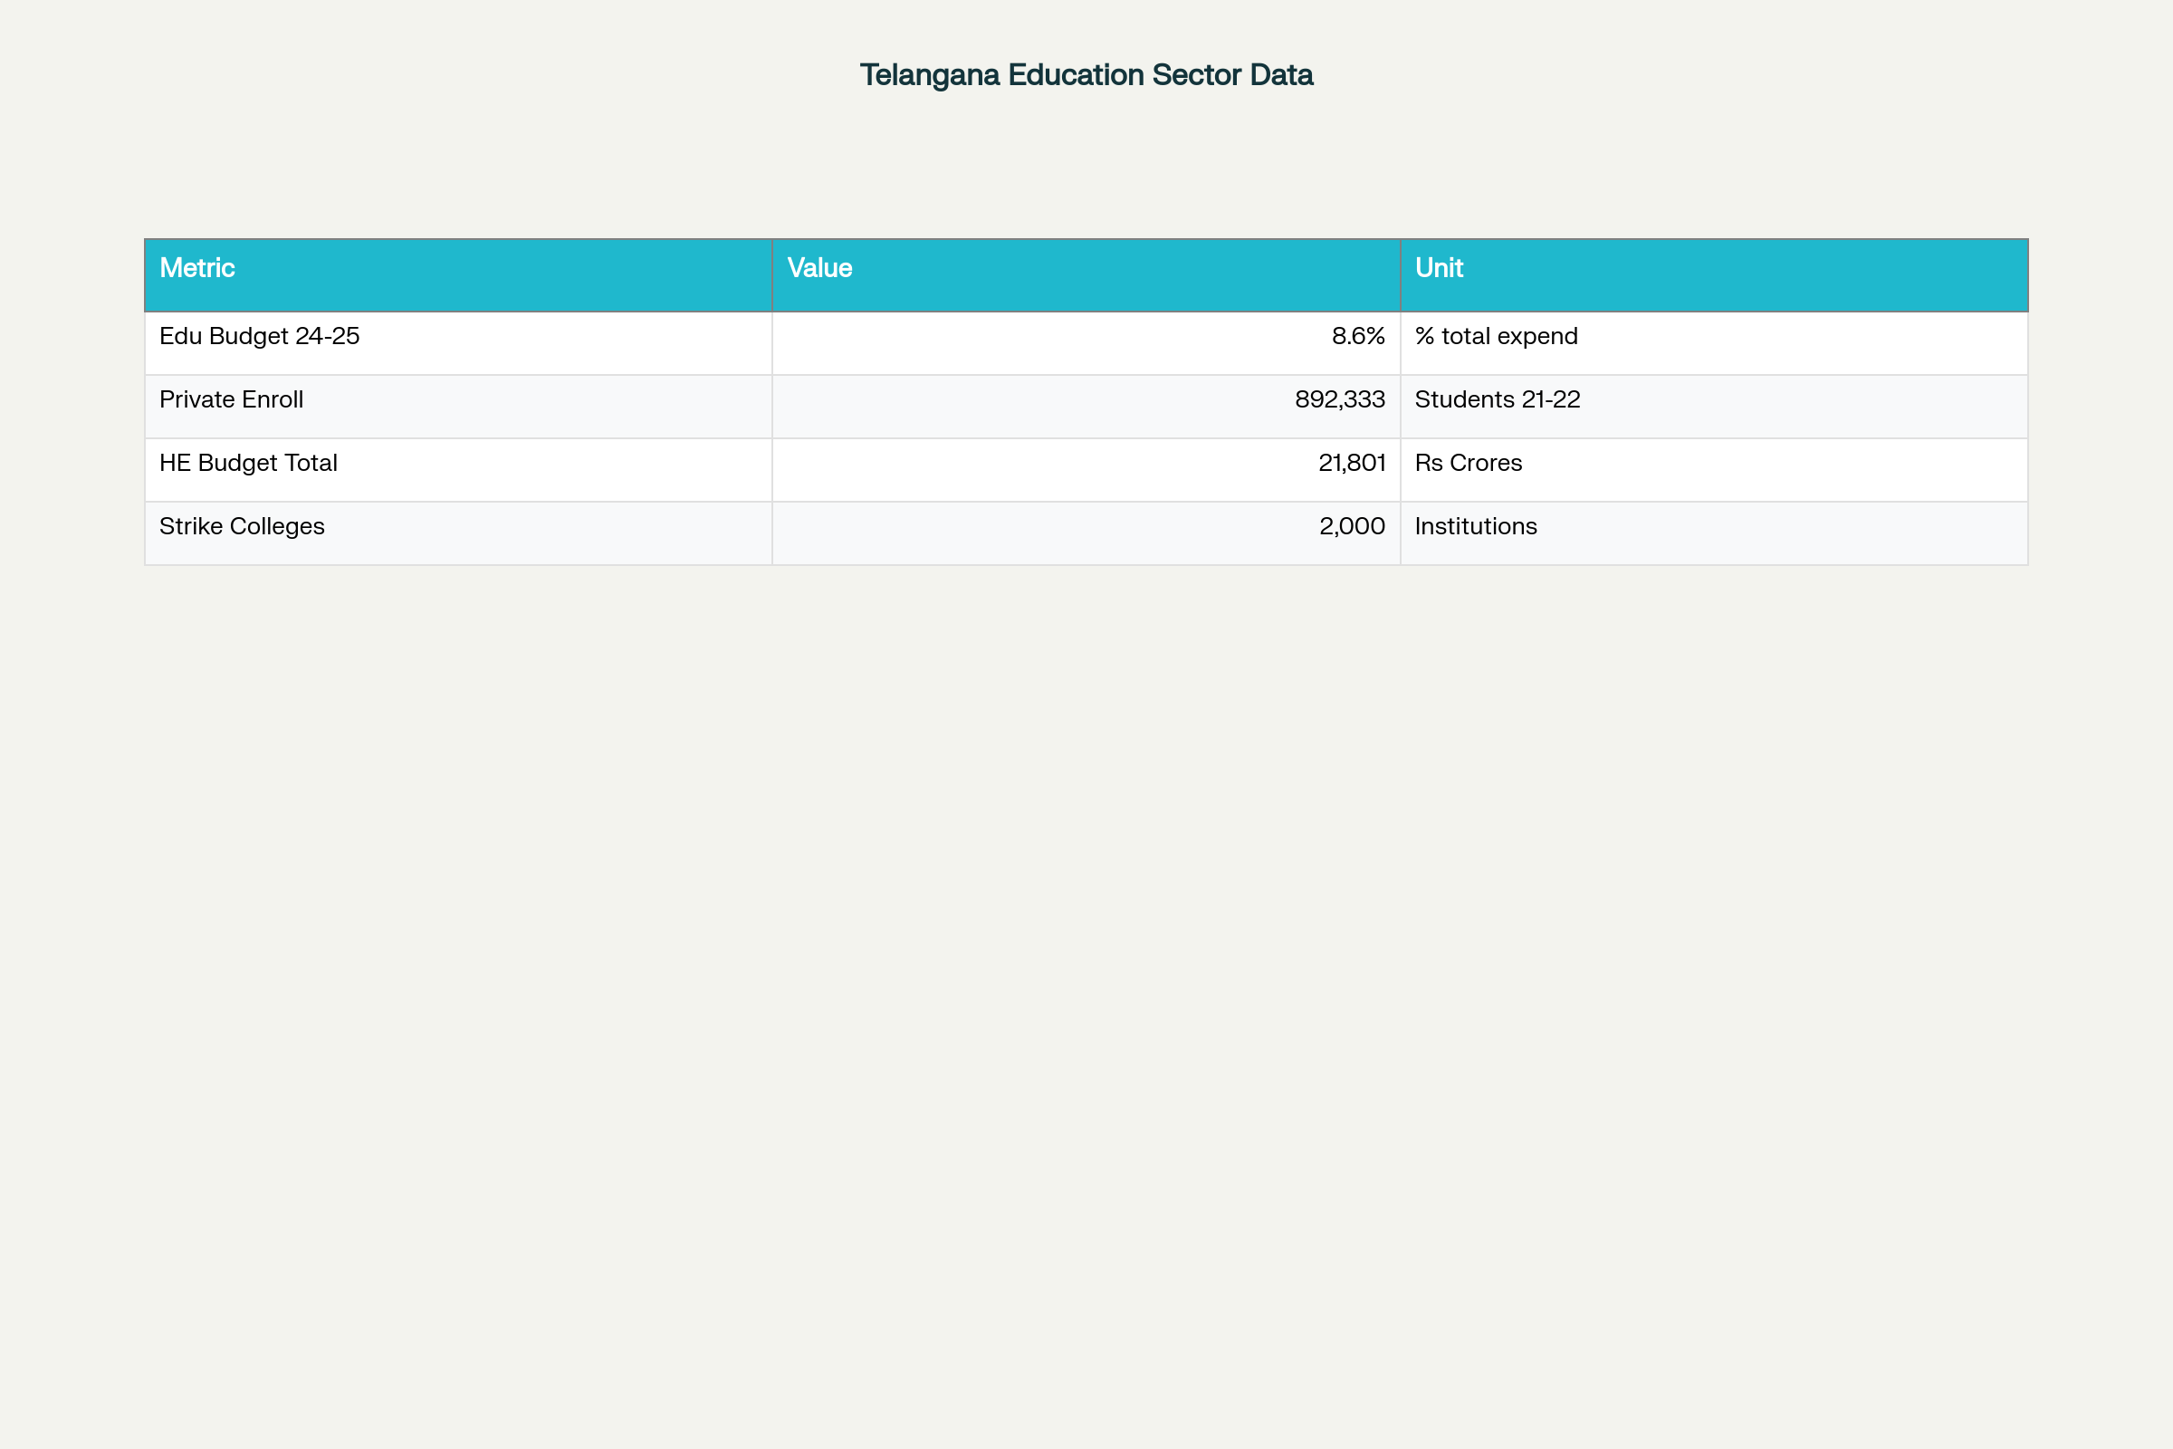
Task: Select the Metric column header
Action: point(196,268)
